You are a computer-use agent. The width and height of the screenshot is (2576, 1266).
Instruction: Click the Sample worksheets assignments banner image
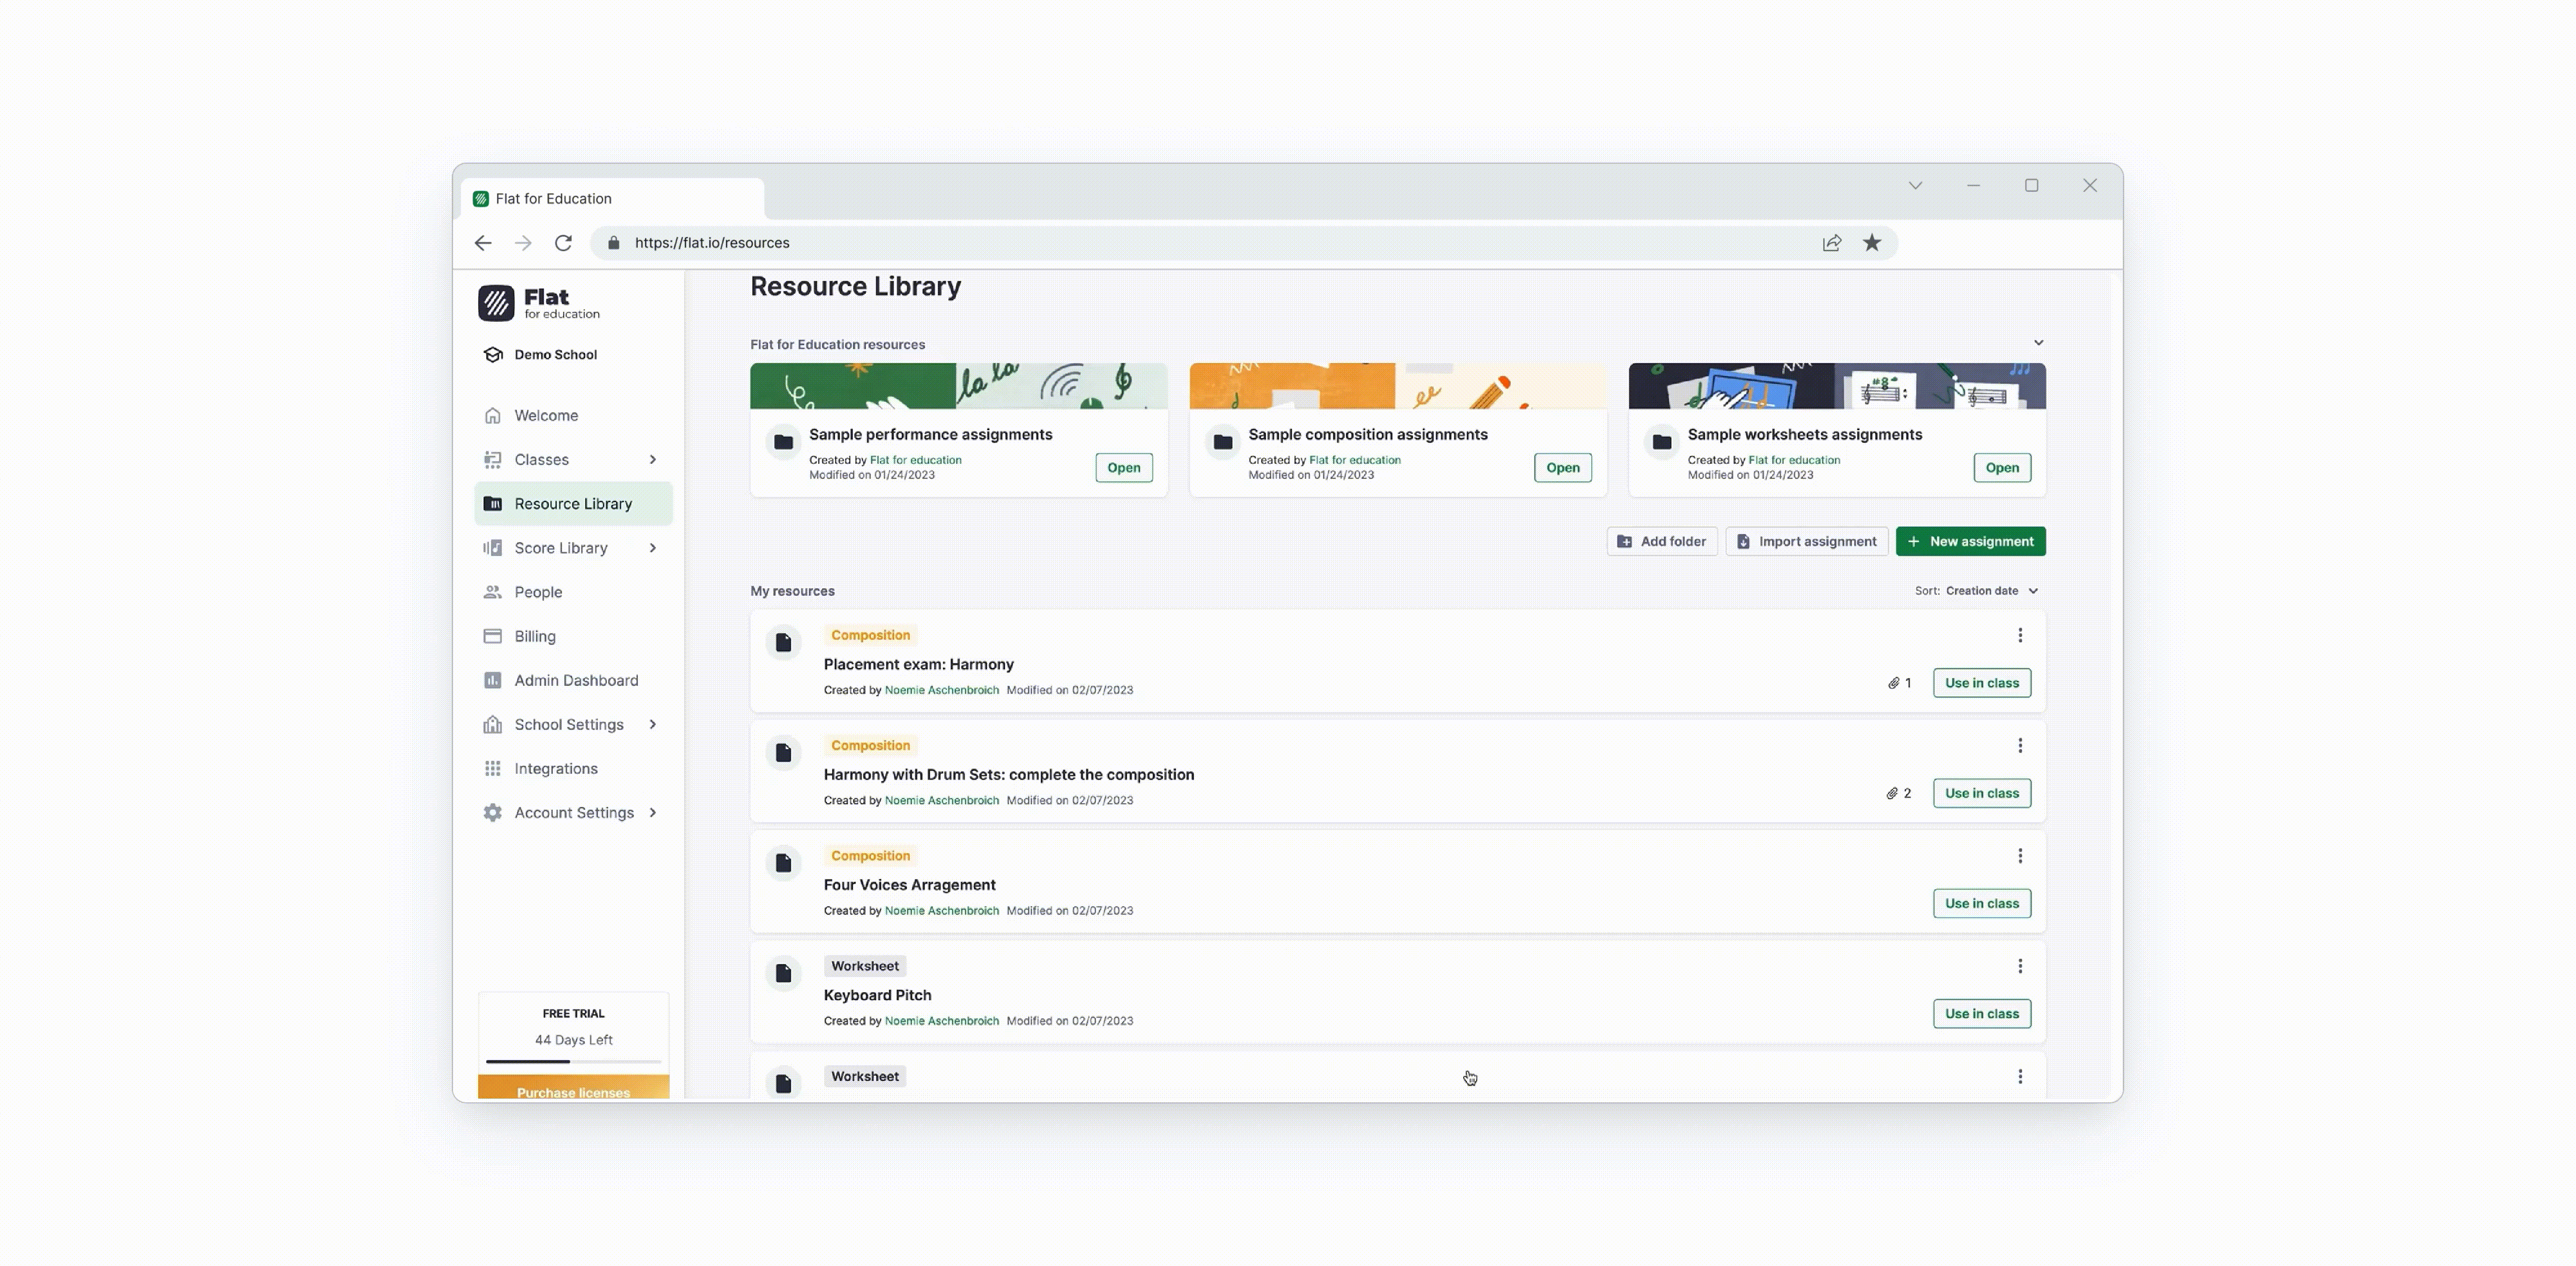[1837, 386]
